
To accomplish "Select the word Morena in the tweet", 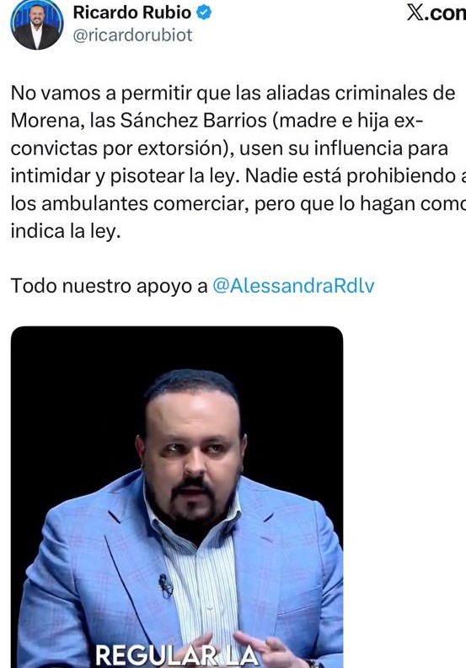I will pos(45,121).
